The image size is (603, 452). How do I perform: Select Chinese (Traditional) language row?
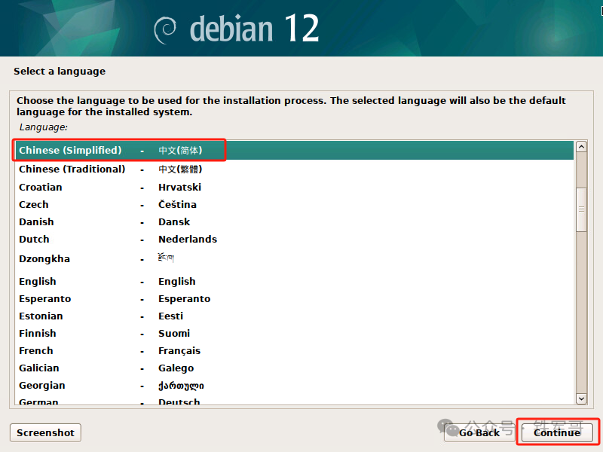(295, 169)
